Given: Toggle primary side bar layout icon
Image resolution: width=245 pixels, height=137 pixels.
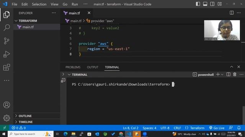Looking at the screenshot, I should pyautogui.click(x=198, y=4).
